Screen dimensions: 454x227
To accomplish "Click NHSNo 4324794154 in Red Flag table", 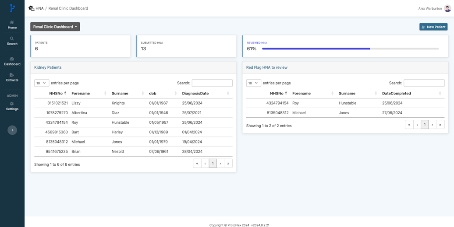I will click(278, 103).
